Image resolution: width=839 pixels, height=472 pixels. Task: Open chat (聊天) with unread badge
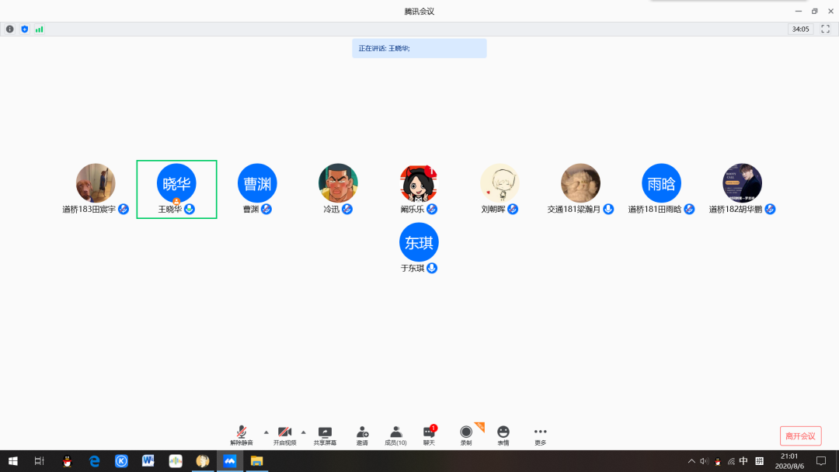[x=429, y=435]
